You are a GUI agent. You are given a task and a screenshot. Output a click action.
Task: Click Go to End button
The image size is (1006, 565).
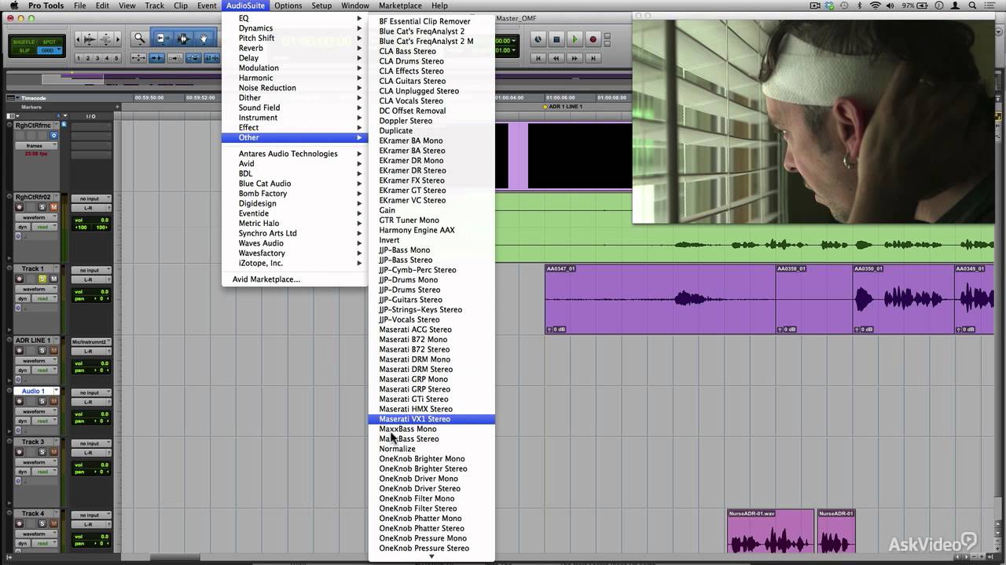coord(593,58)
